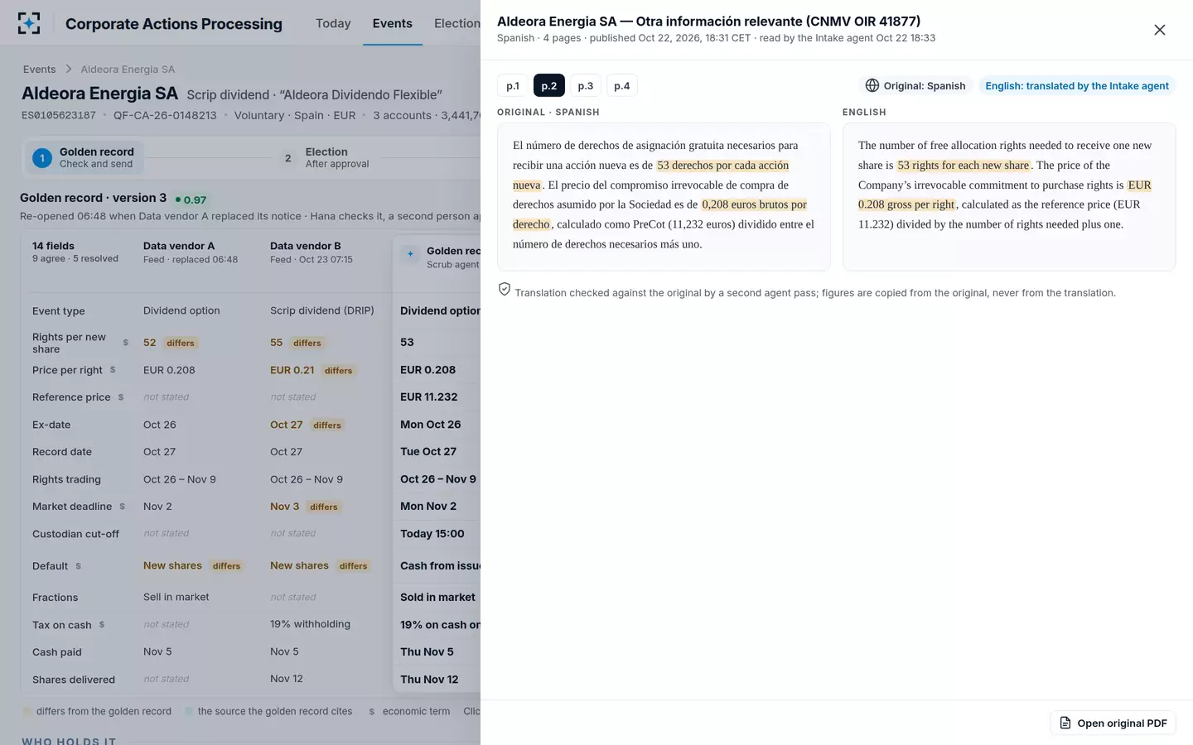Click 'Sell in market' Fractions value
Image resolution: width=1193 pixels, height=745 pixels.
click(176, 597)
